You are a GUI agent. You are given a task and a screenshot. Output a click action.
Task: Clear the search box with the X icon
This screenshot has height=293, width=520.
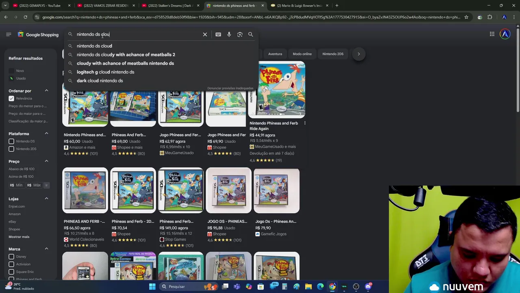coord(205,35)
